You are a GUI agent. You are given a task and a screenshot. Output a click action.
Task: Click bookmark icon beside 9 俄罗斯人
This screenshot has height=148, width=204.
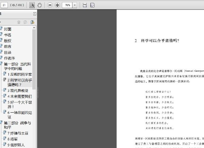coord(5,144)
